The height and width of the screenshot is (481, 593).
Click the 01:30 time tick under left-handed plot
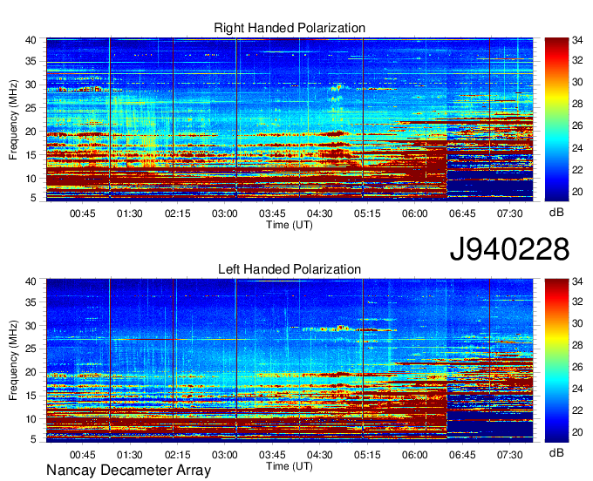[x=130, y=455]
